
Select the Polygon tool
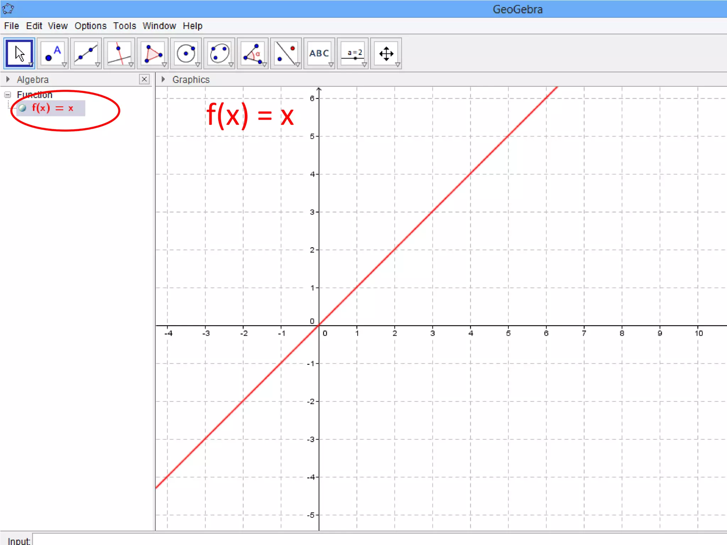pos(153,53)
